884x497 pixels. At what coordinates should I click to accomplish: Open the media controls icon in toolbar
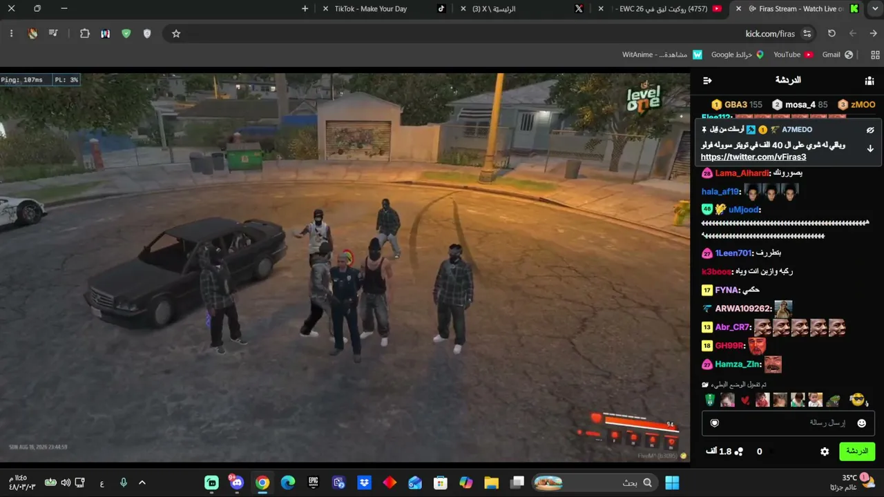pos(53,33)
